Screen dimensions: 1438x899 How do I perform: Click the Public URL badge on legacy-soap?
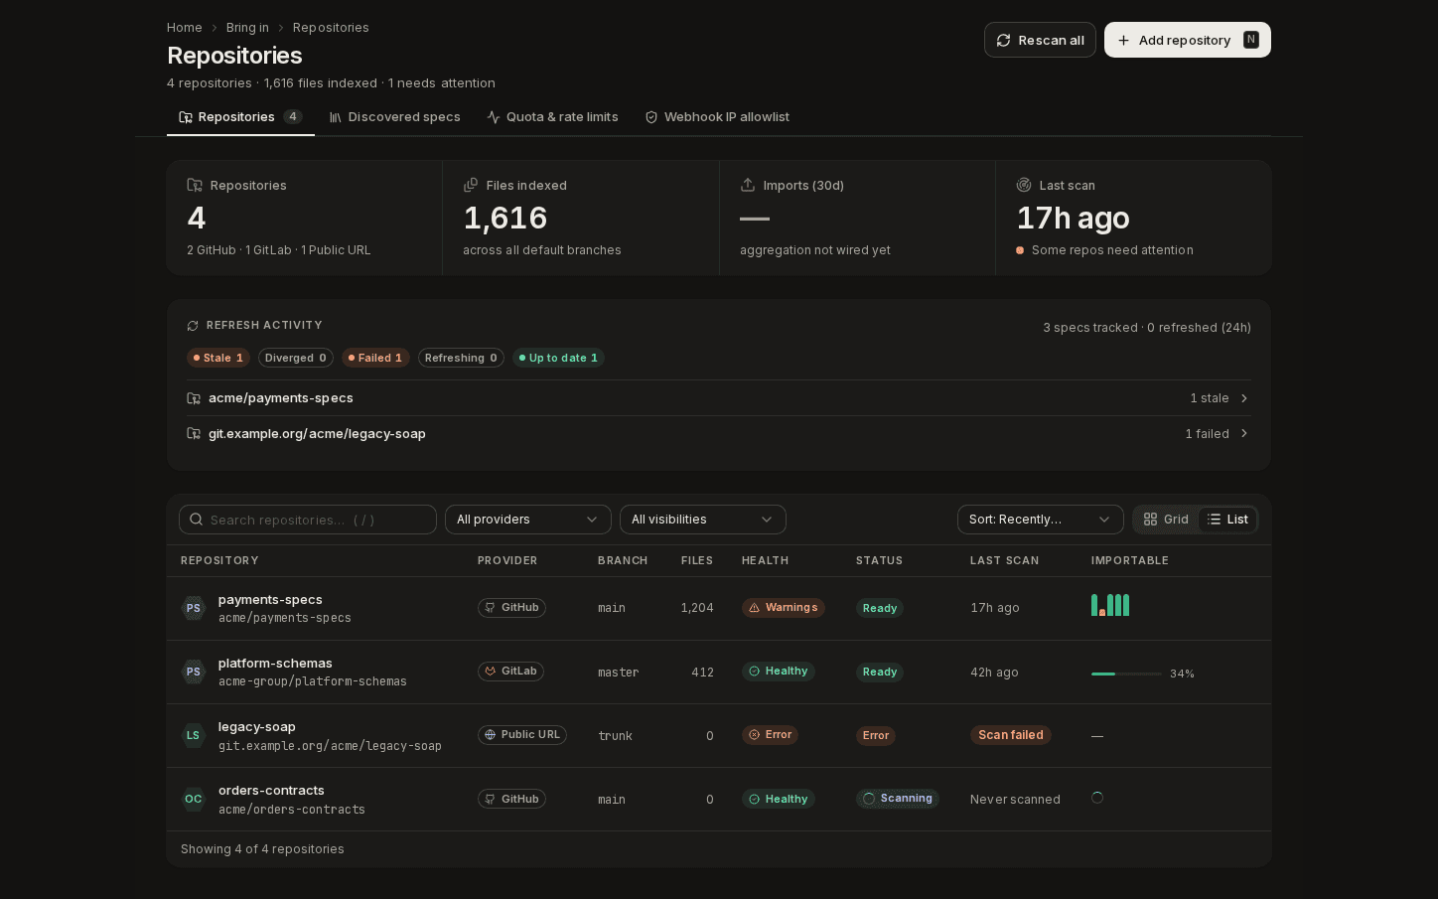[x=522, y=735]
